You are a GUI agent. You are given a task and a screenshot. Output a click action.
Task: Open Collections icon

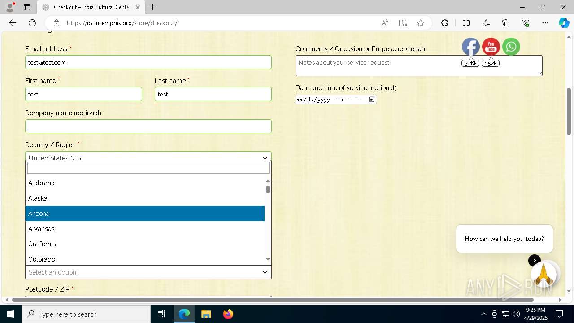(x=506, y=23)
